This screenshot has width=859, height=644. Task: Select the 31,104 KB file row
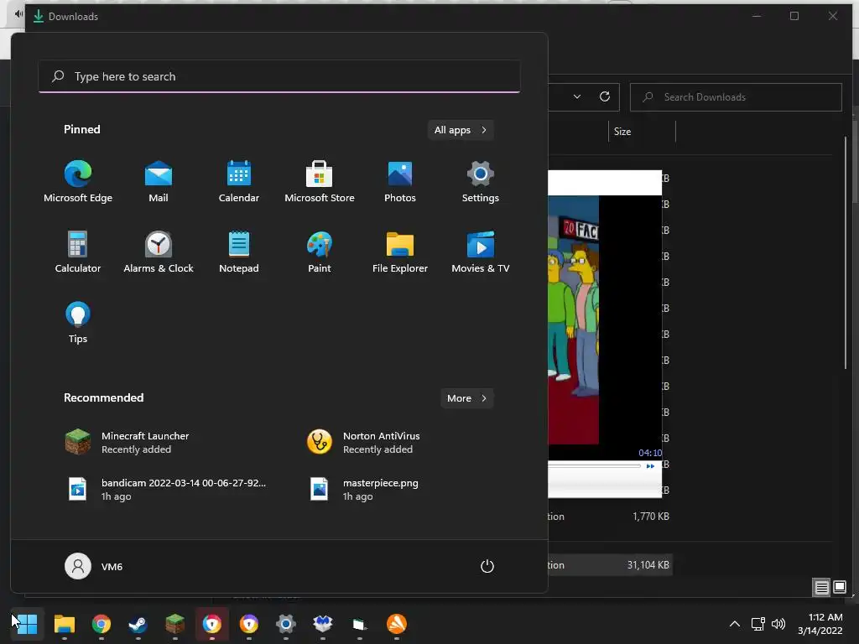[611, 564]
